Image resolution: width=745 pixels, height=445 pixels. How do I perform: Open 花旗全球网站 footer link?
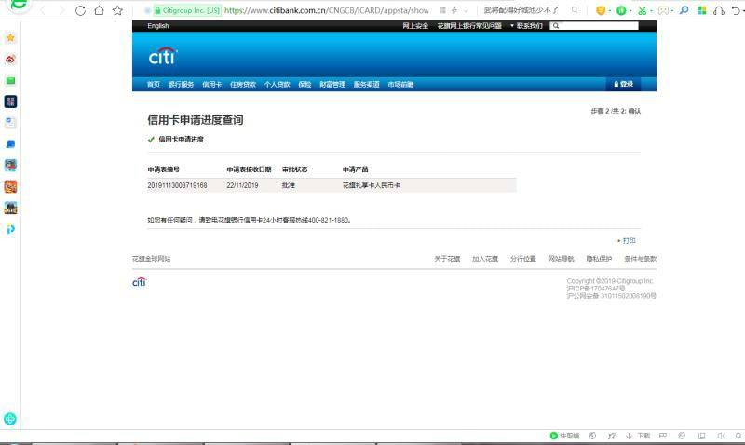(x=152, y=259)
